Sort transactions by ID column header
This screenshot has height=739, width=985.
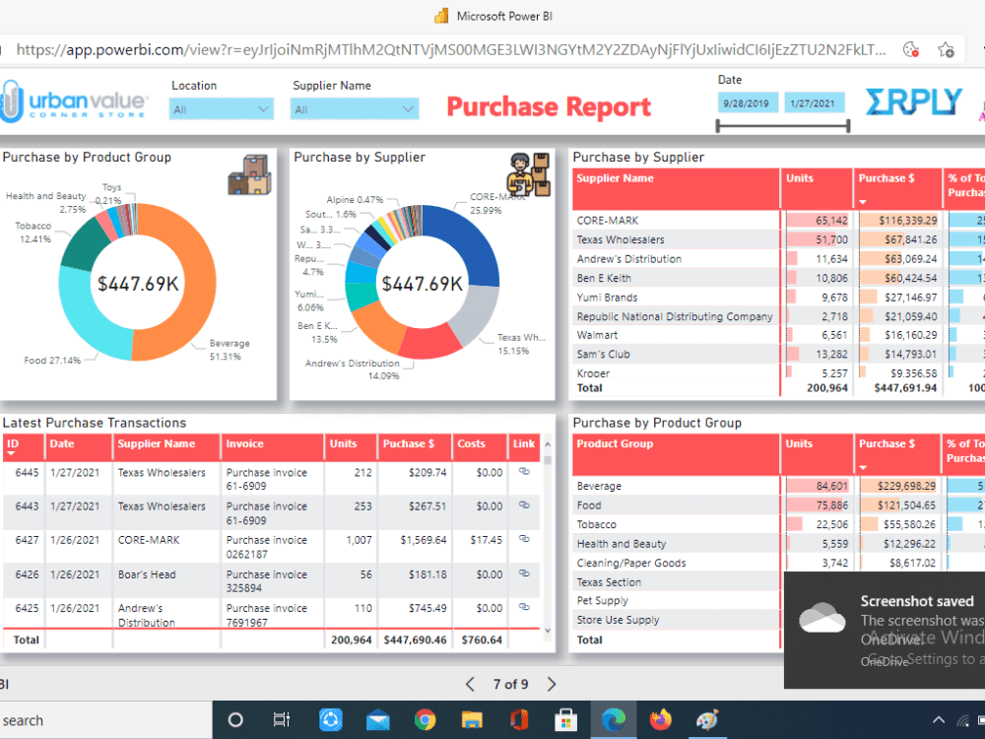click(x=23, y=447)
